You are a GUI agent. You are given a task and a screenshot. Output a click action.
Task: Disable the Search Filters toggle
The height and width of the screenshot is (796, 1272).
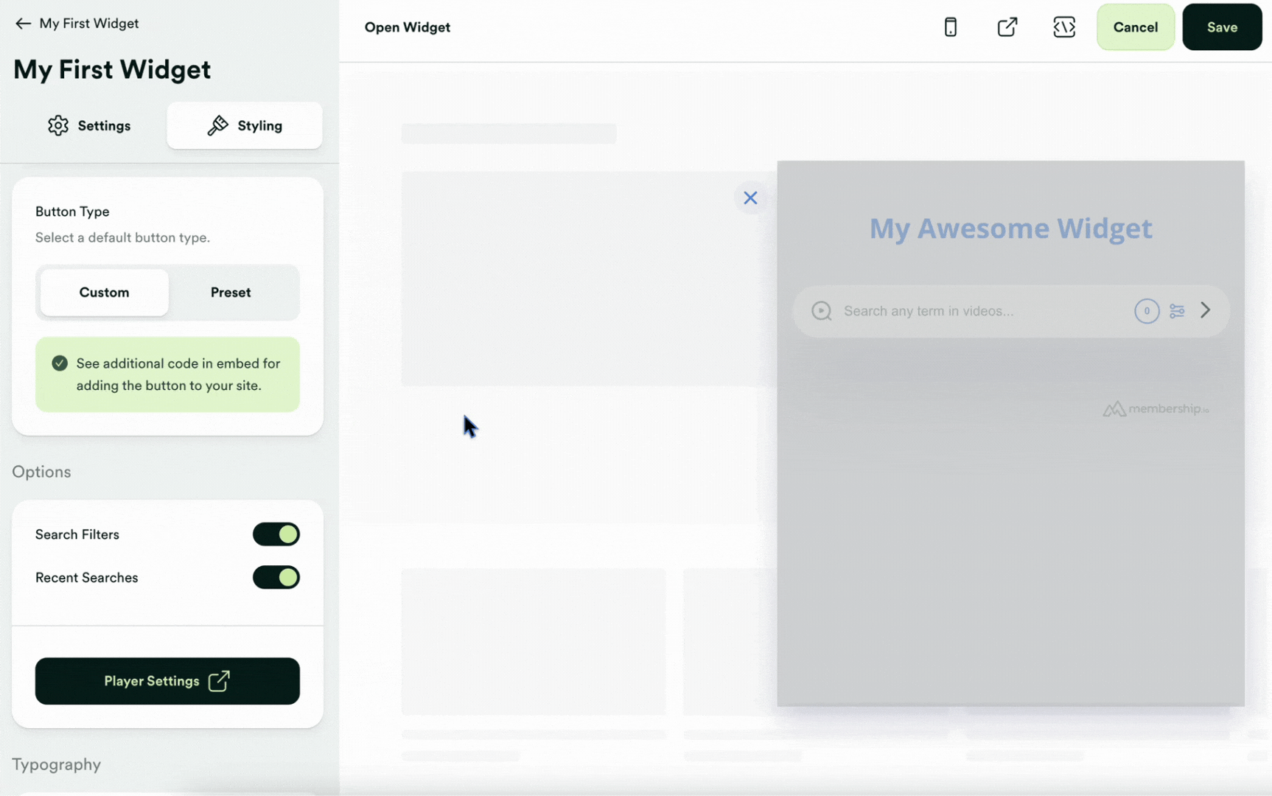coord(276,534)
